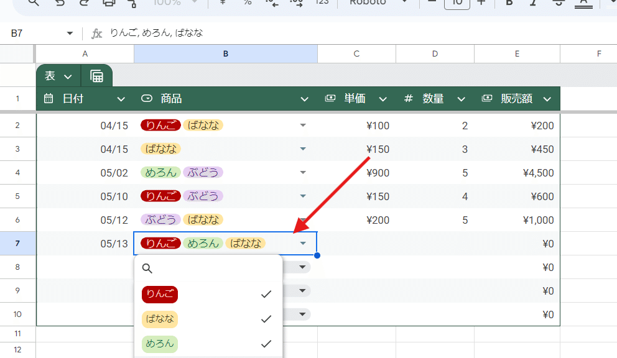The image size is (617, 358).
Task: Click the ぶどう chip in row 6
Action: coord(160,219)
